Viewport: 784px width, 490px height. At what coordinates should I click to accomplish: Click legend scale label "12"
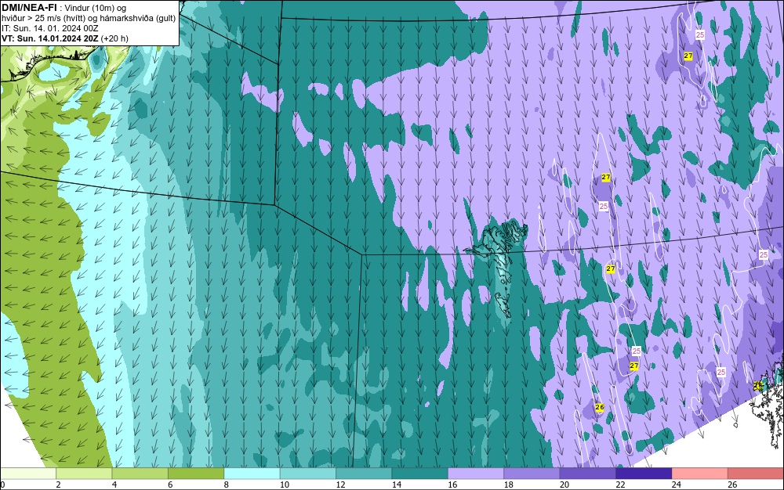click(x=340, y=485)
